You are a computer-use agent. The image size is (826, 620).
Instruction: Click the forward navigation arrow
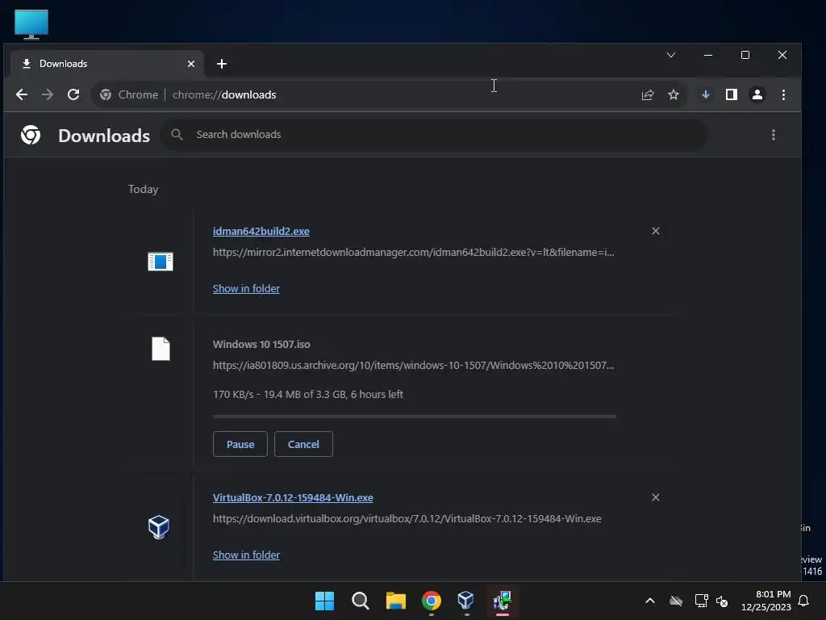point(48,95)
